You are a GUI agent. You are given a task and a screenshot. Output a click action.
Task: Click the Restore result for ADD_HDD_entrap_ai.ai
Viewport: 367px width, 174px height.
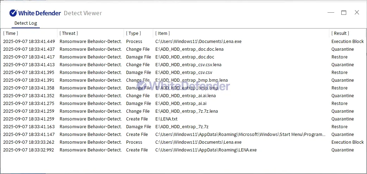[x=339, y=104]
